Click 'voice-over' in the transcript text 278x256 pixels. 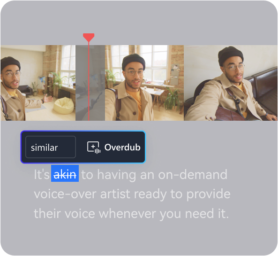click(65, 194)
